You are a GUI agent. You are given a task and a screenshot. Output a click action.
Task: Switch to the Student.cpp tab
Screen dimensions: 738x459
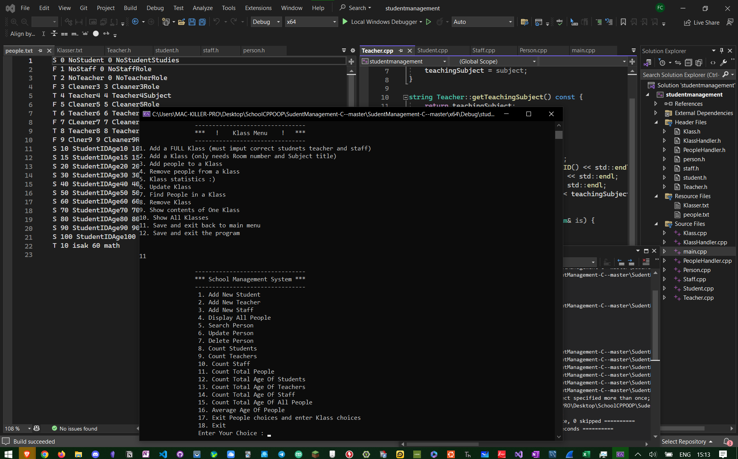tap(432, 50)
